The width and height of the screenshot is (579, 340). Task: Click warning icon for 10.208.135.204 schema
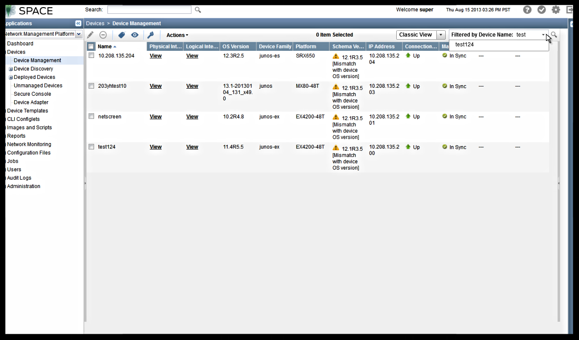tap(336, 57)
